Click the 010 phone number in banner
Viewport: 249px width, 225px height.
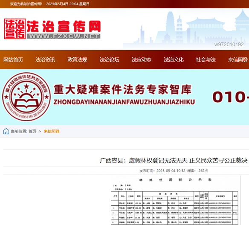(231, 97)
